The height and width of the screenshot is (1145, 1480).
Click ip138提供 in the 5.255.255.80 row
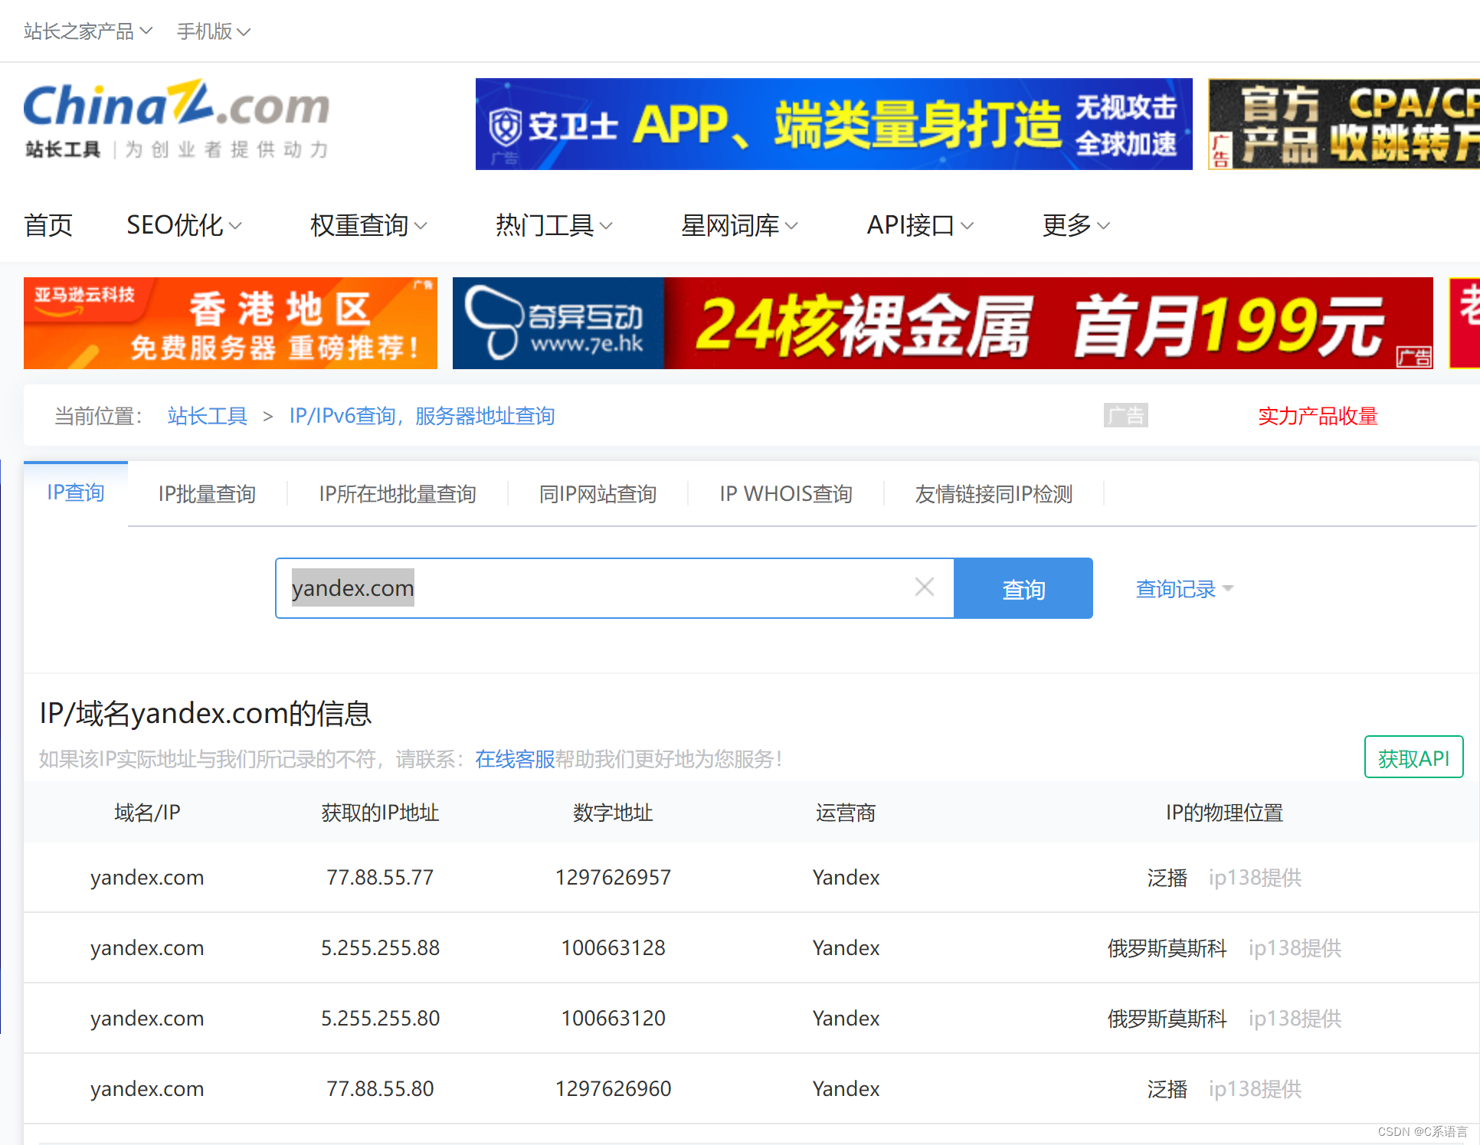pyautogui.click(x=1295, y=1019)
